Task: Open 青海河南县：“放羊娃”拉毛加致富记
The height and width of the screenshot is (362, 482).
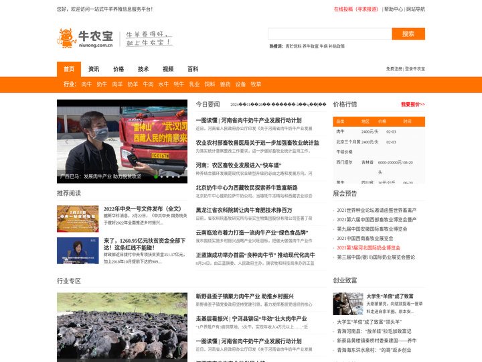Action: (374, 331)
